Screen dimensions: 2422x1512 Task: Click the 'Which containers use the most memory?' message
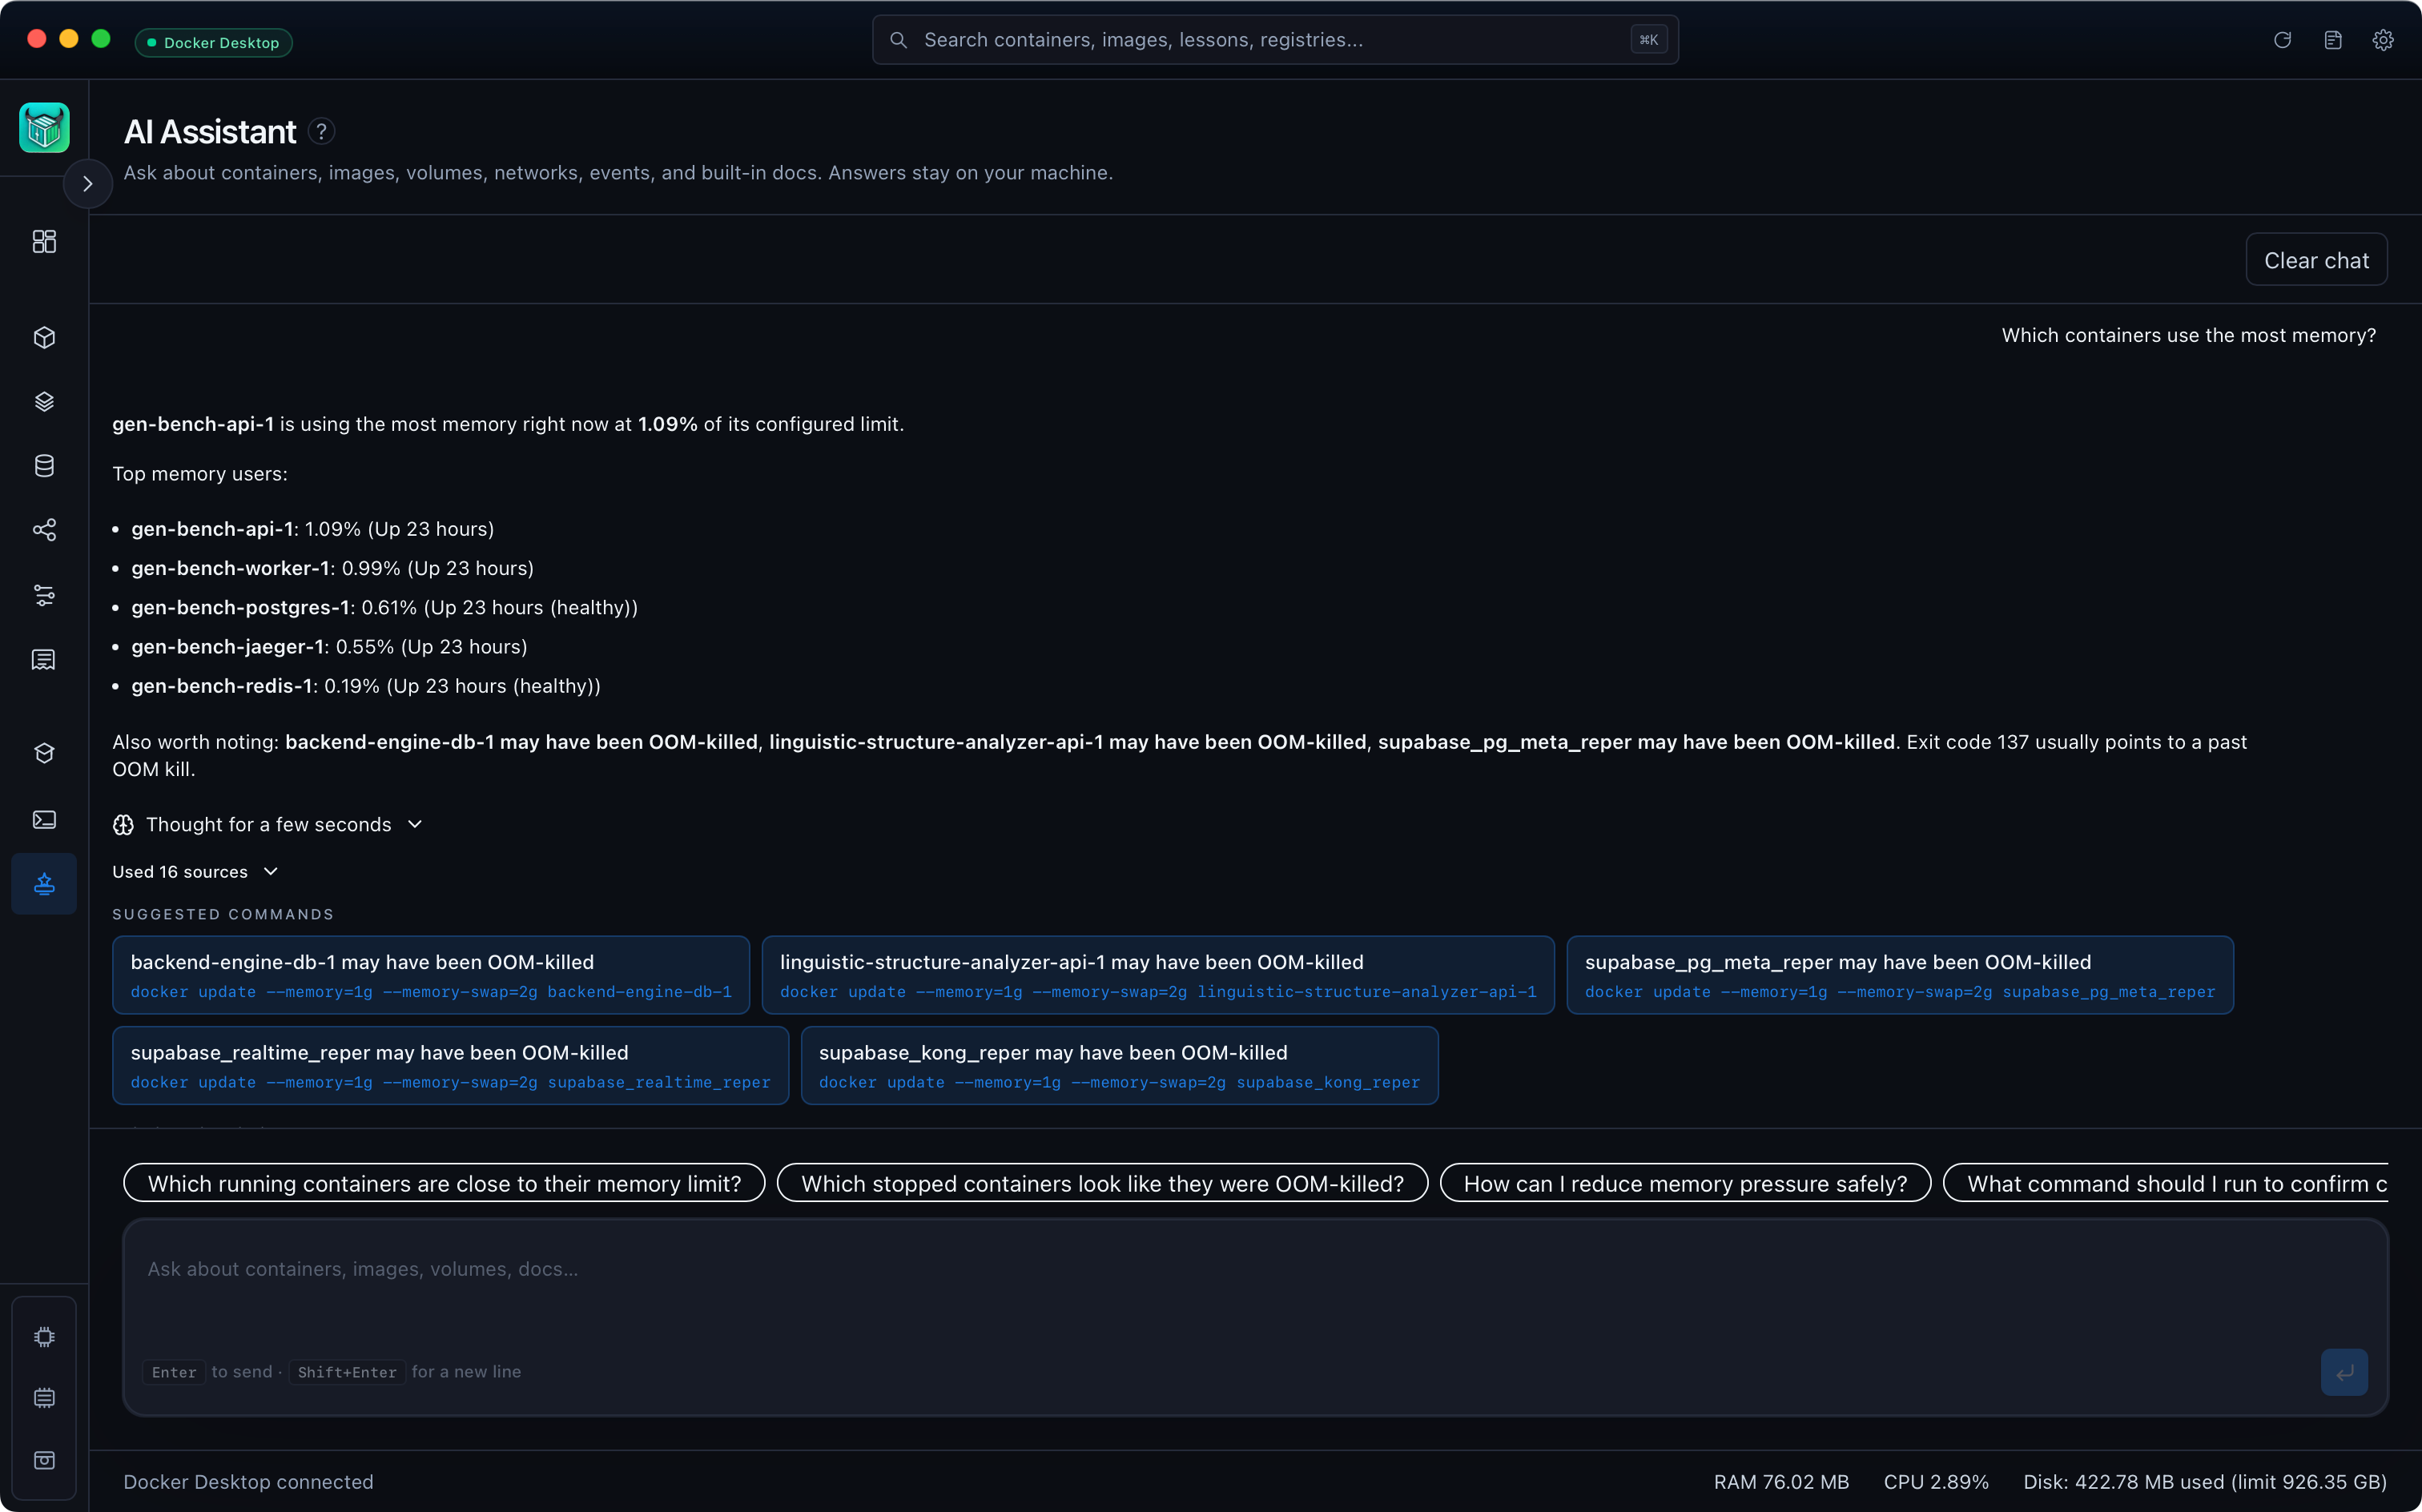point(2189,336)
